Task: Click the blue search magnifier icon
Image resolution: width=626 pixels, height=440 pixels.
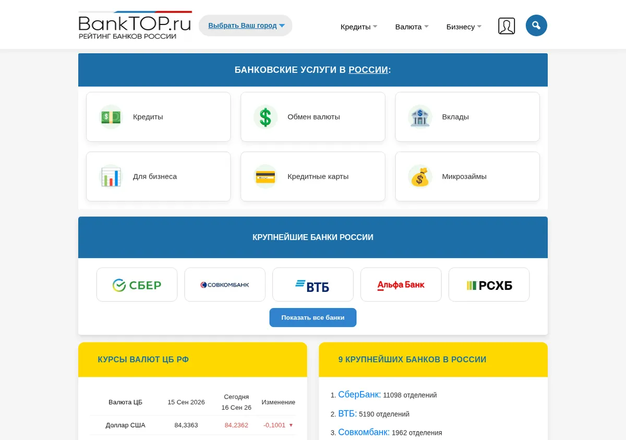Action: (x=536, y=26)
